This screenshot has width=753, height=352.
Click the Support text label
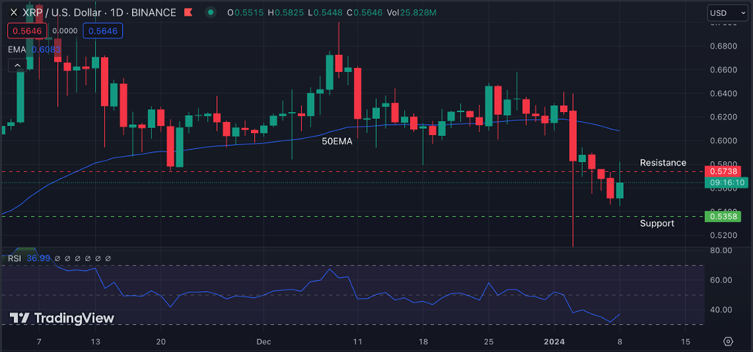click(656, 223)
